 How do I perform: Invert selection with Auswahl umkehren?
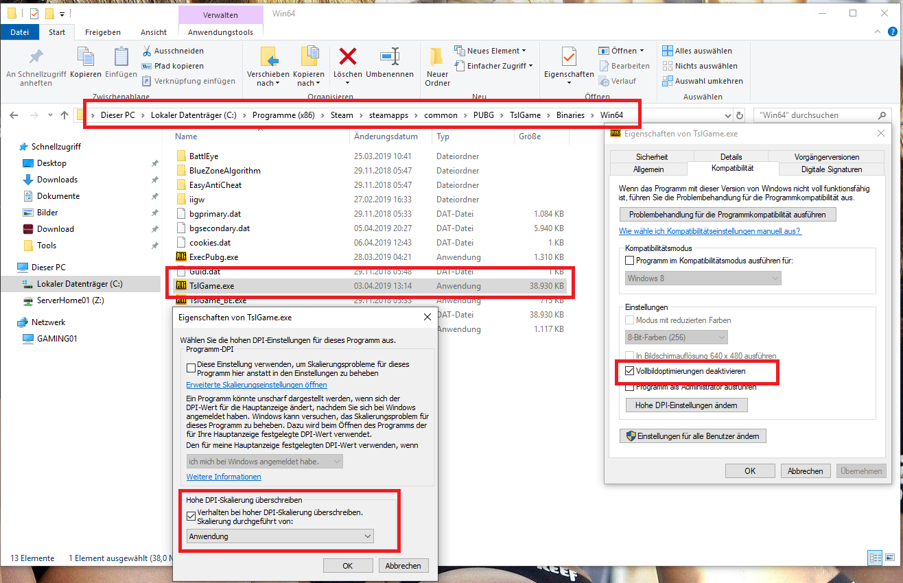[x=703, y=81]
